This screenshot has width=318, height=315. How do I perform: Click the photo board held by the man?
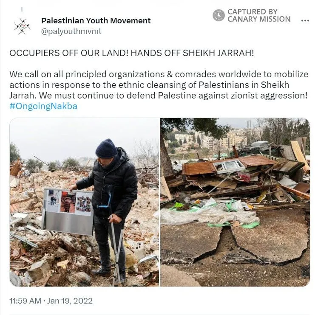pos(68,212)
